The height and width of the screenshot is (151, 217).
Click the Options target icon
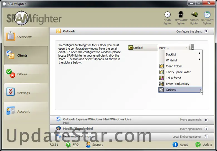[161, 90]
